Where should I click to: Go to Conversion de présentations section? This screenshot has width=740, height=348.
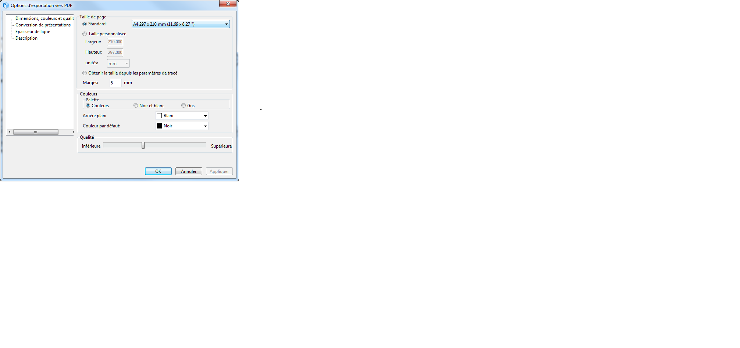coord(43,25)
